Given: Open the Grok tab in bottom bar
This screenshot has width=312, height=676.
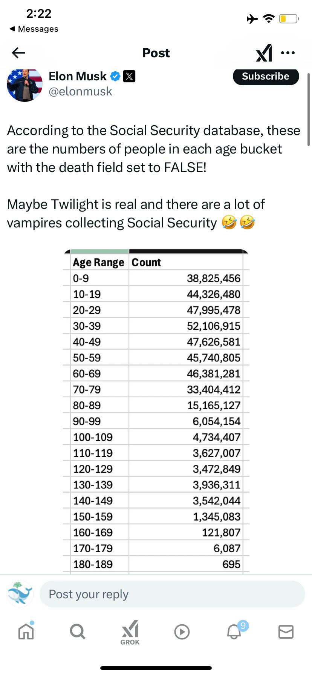Looking at the screenshot, I should (130, 632).
